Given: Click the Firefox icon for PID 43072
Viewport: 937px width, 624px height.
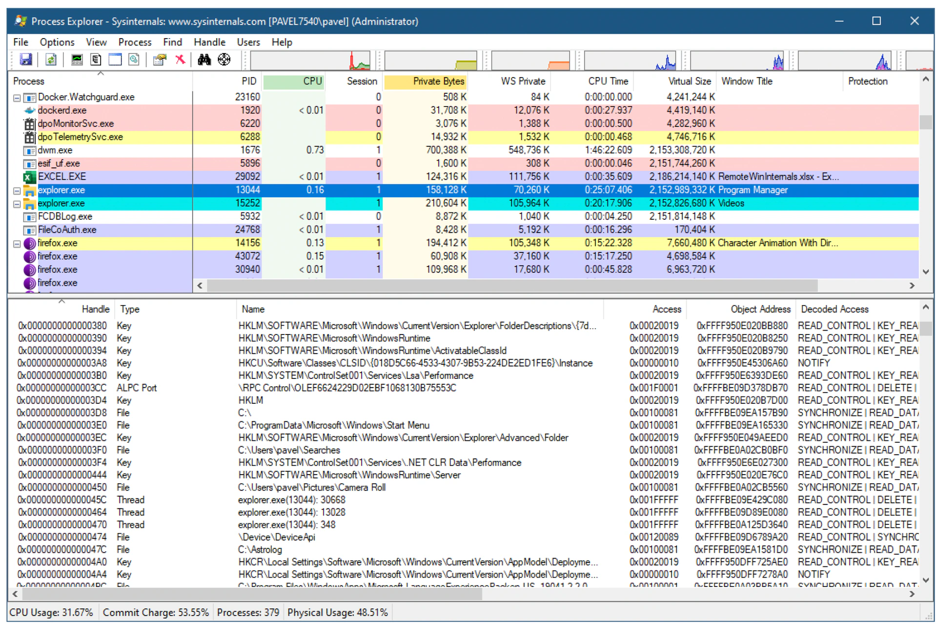Looking at the screenshot, I should 30,256.
